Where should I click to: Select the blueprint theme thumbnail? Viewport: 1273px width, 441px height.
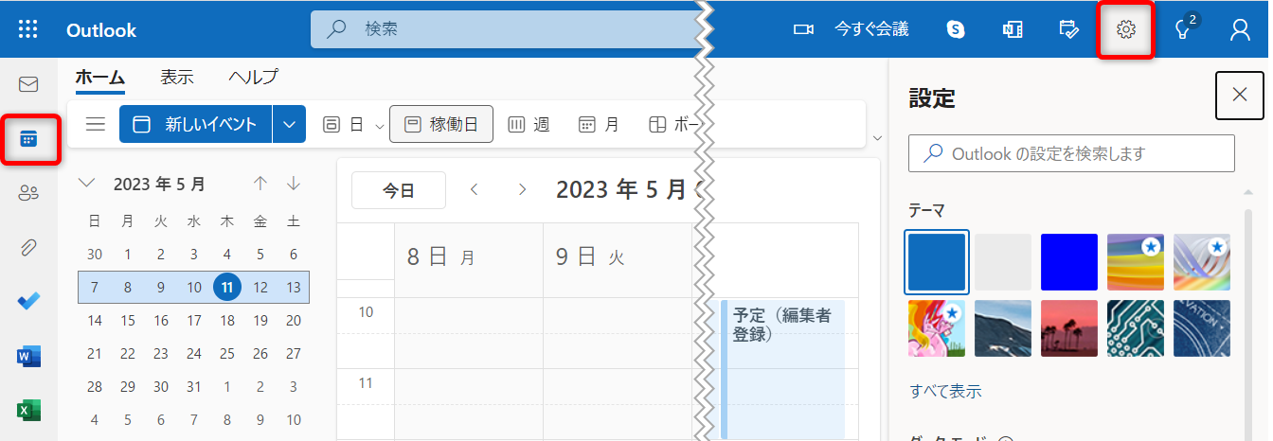[x=1202, y=328]
